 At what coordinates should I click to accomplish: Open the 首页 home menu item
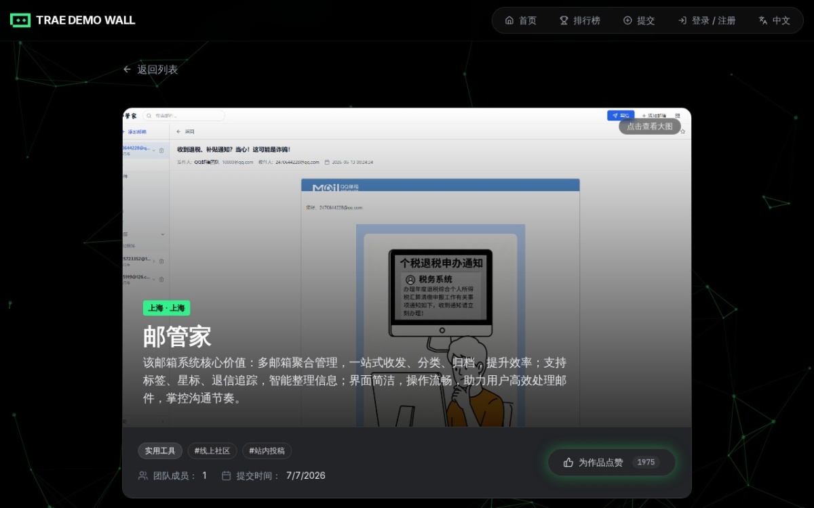pos(521,20)
